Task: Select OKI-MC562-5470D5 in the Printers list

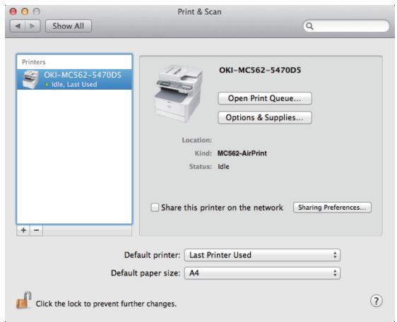Action: (x=74, y=79)
